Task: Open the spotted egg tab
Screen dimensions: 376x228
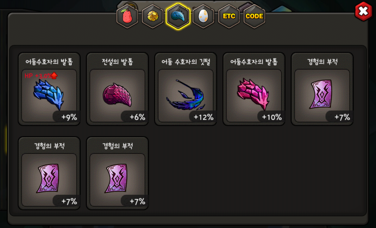Action: pos(203,16)
